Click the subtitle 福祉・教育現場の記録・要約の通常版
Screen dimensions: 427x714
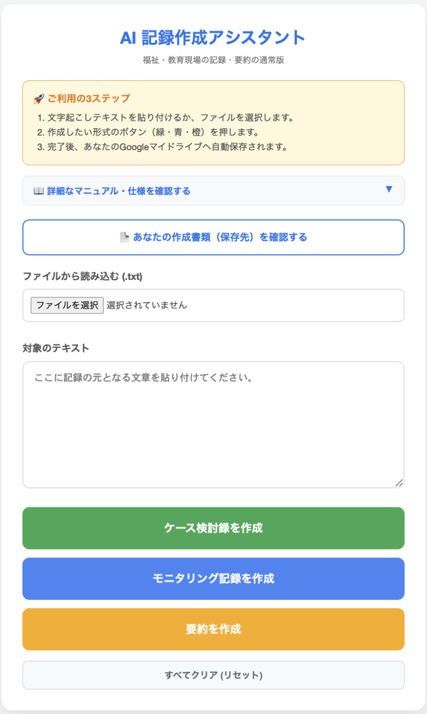point(213,60)
